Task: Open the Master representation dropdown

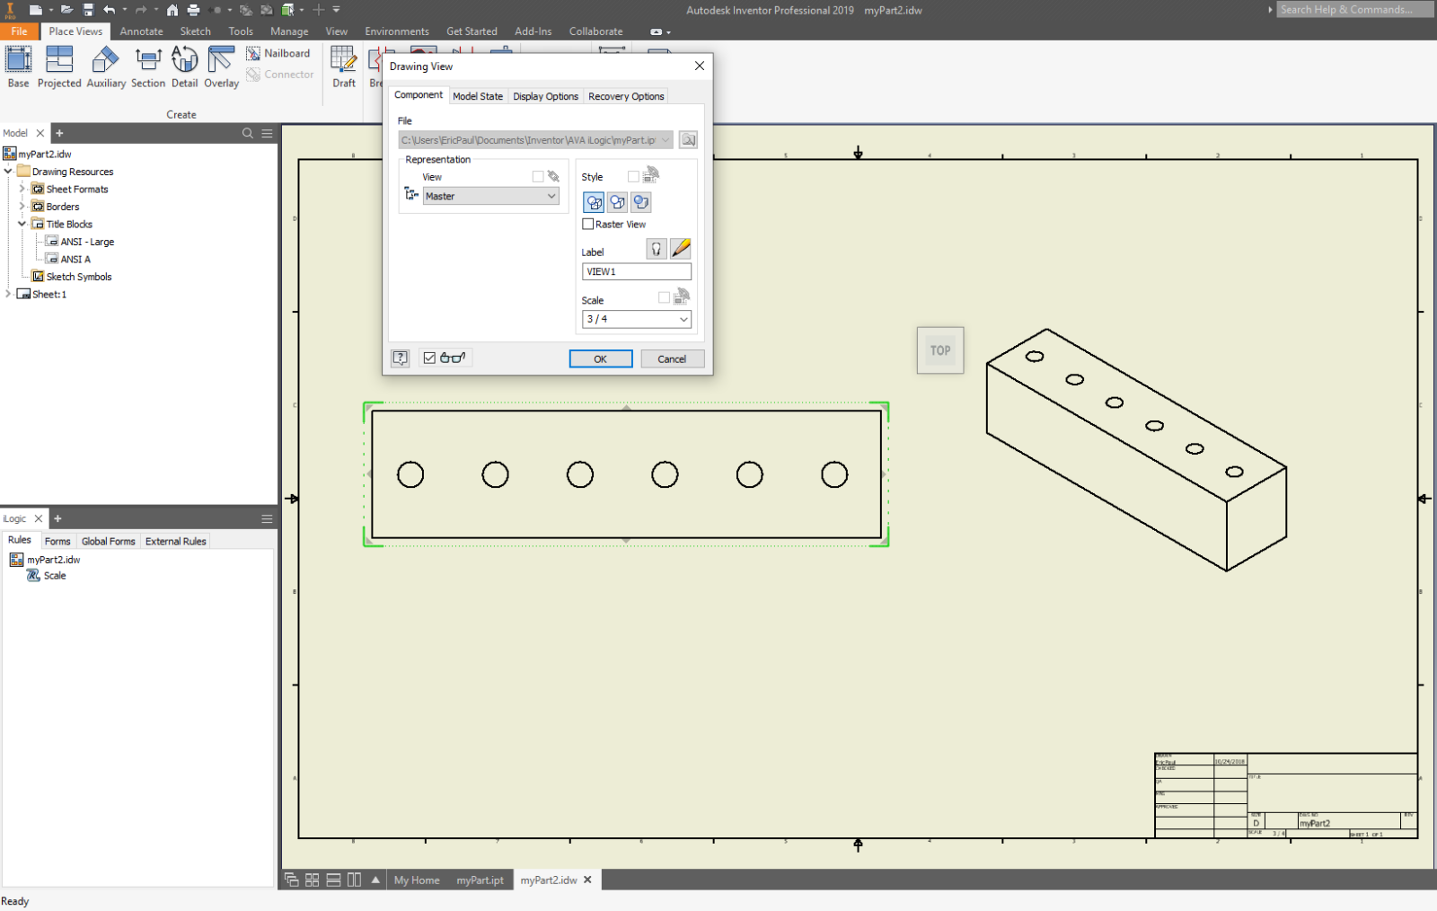Action: [x=551, y=196]
